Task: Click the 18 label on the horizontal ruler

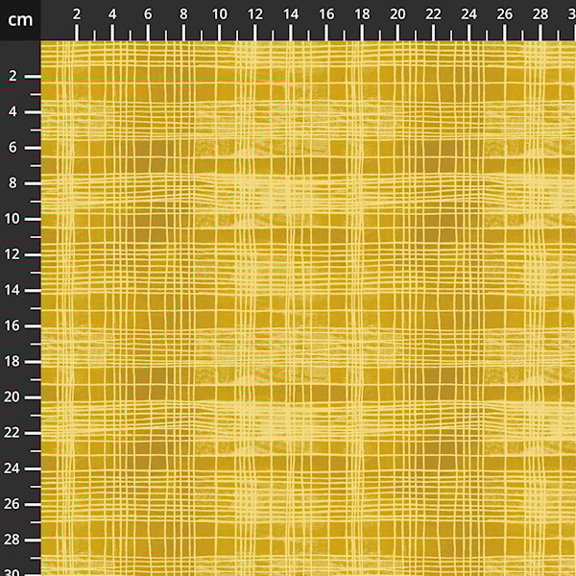Action: click(x=362, y=14)
